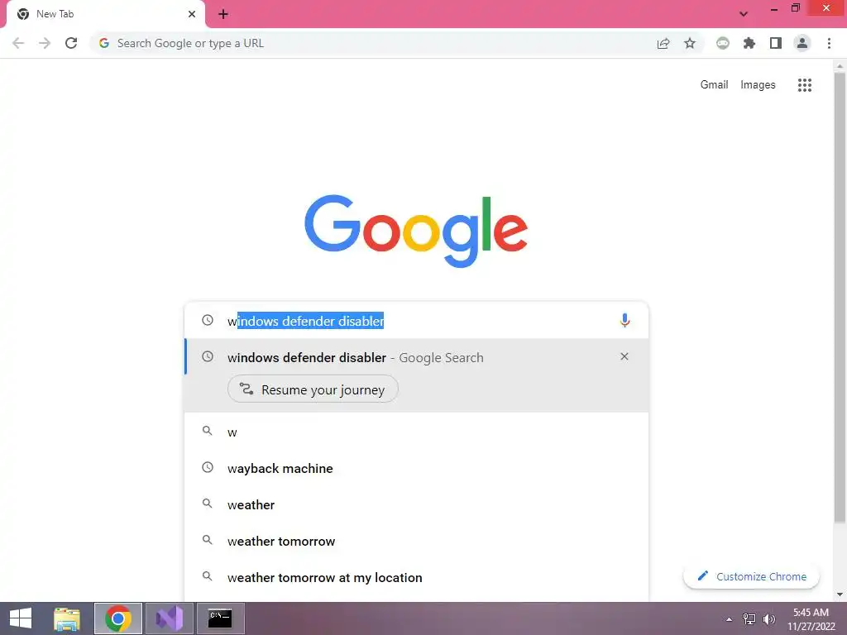Open the Google apps grid

tap(805, 85)
